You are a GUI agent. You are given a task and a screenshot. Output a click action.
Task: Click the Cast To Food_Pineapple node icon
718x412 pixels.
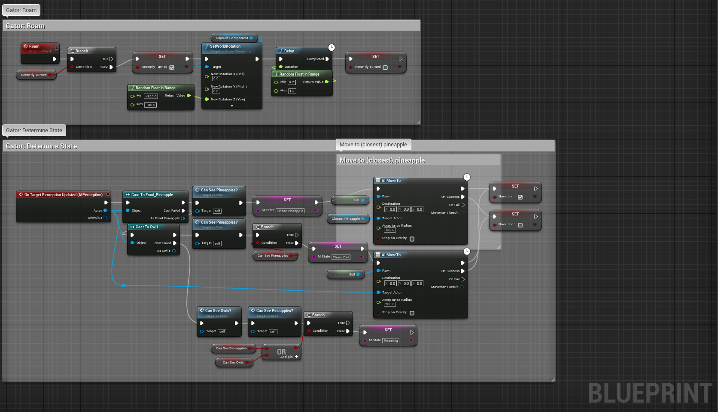(128, 194)
